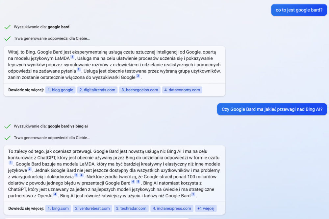Image resolution: width=329 pixels, height=219 pixels.
Task: Select the 'Czy Google Bard ma jakieś przewagi' bubble
Action: tap(272, 109)
